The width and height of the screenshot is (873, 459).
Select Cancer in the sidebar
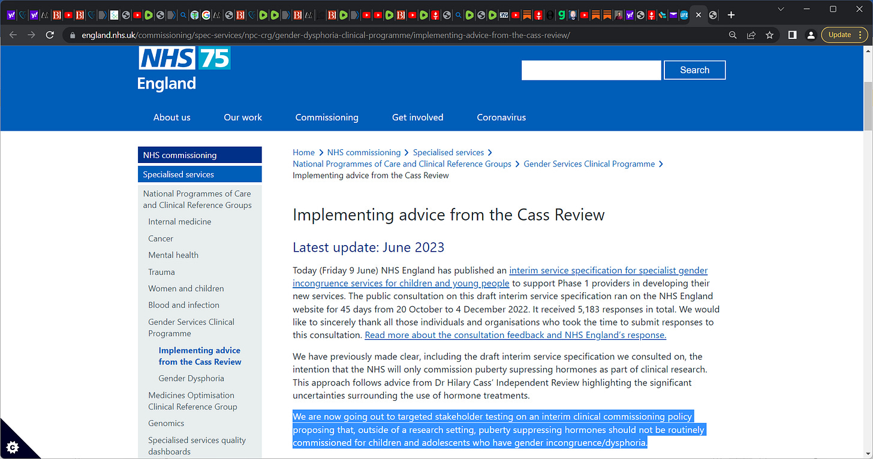[161, 238]
